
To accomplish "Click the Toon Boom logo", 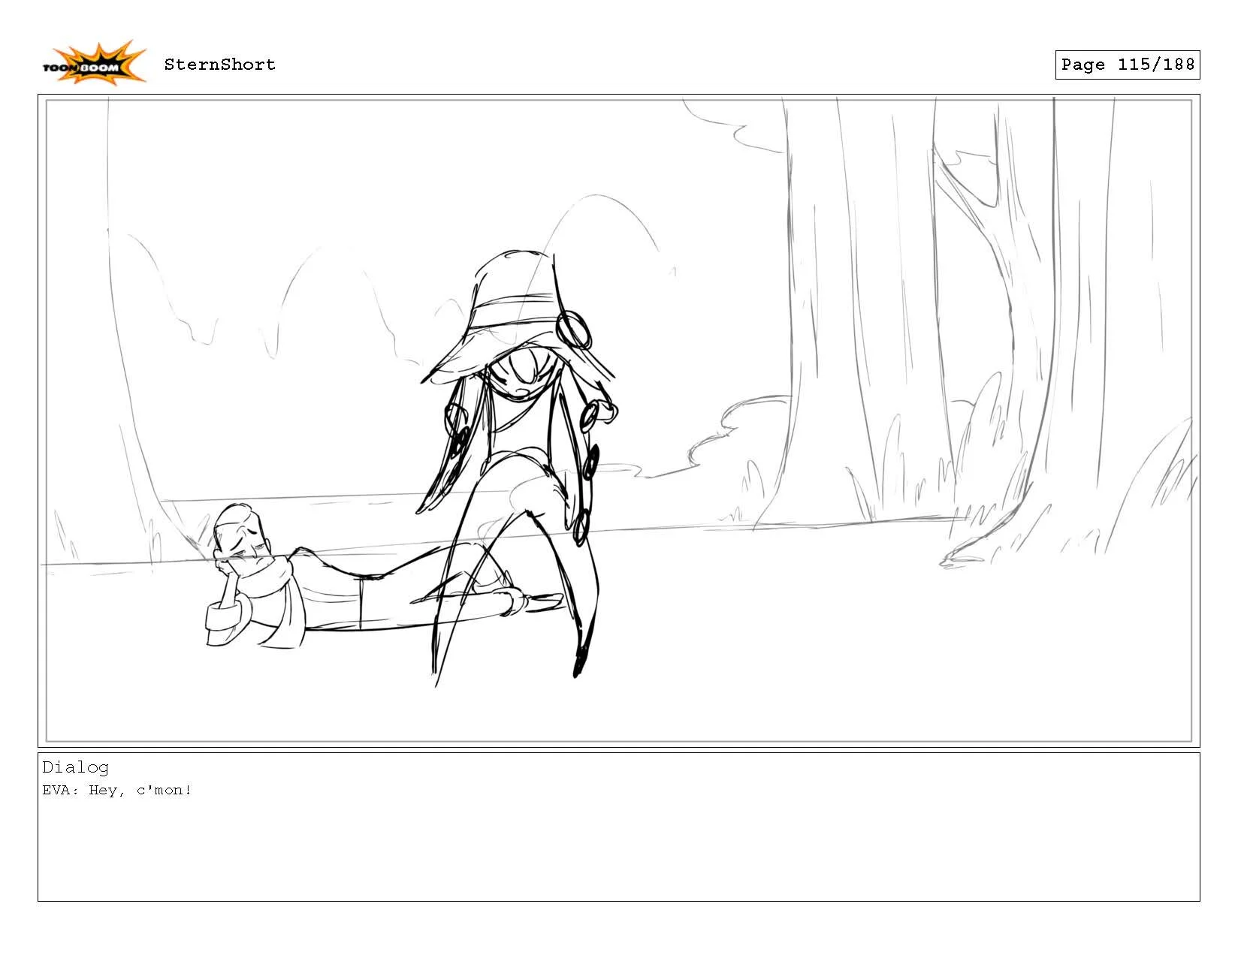I will [98, 60].
